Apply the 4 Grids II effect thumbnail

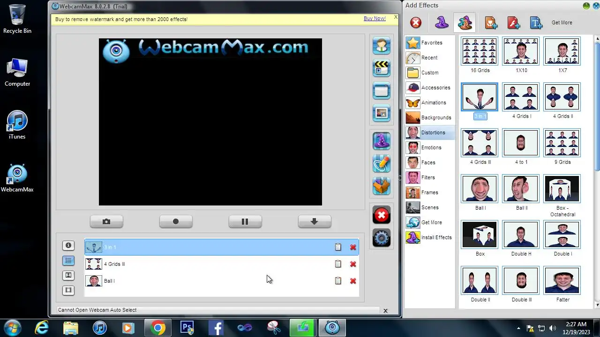(562, 97)
